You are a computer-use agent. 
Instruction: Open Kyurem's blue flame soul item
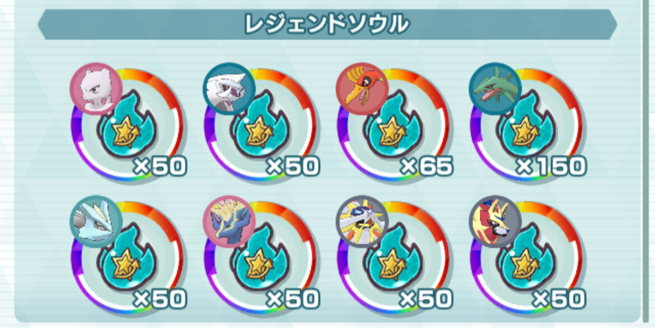[x=128, y=258]
